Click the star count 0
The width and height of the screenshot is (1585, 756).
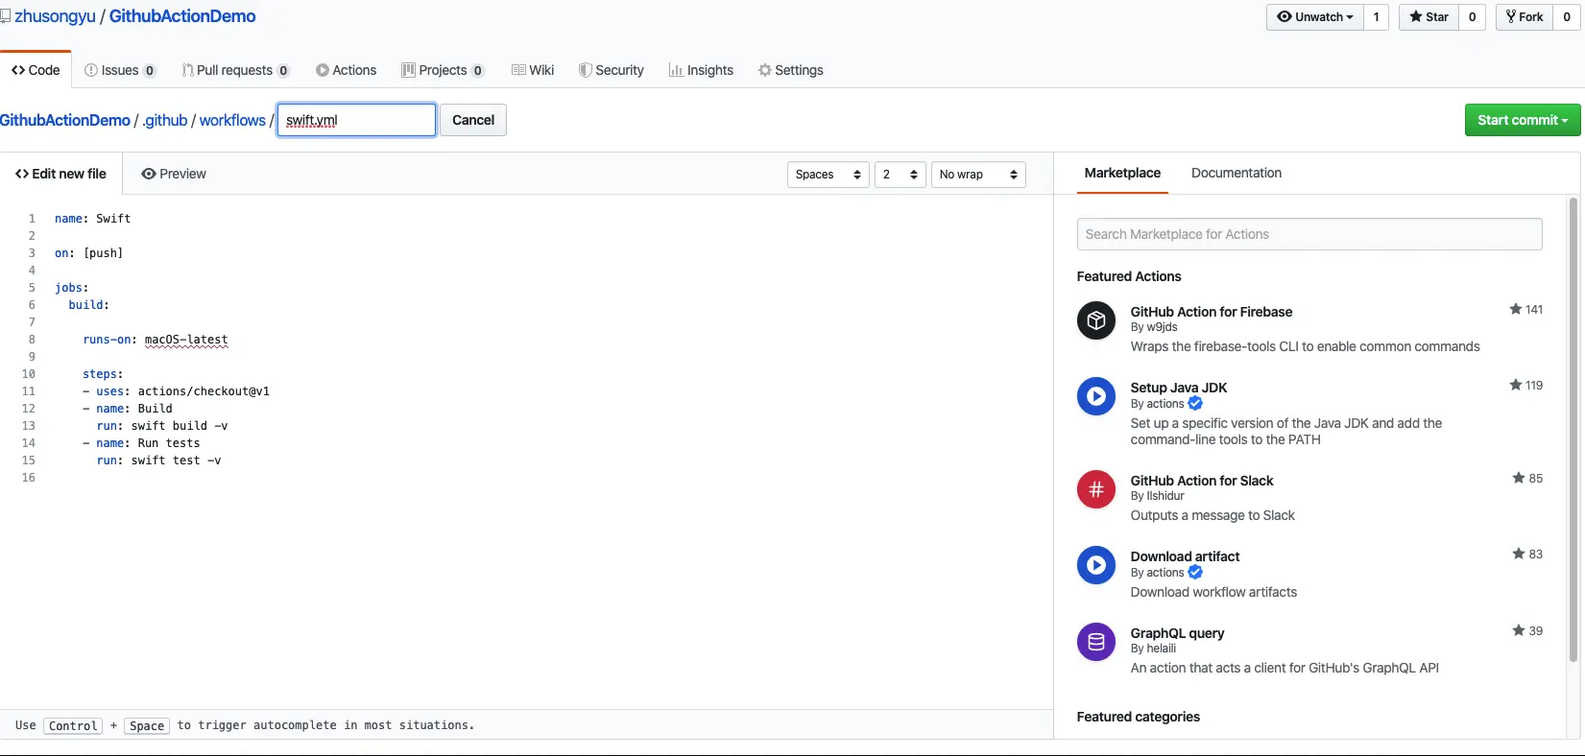(1472, 17)
